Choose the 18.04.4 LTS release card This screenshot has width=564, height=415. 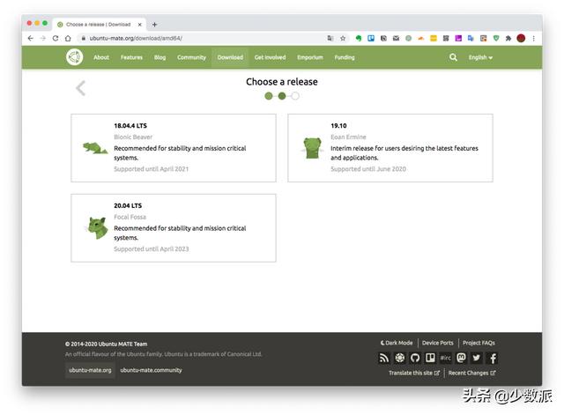[x=174, y=148]
